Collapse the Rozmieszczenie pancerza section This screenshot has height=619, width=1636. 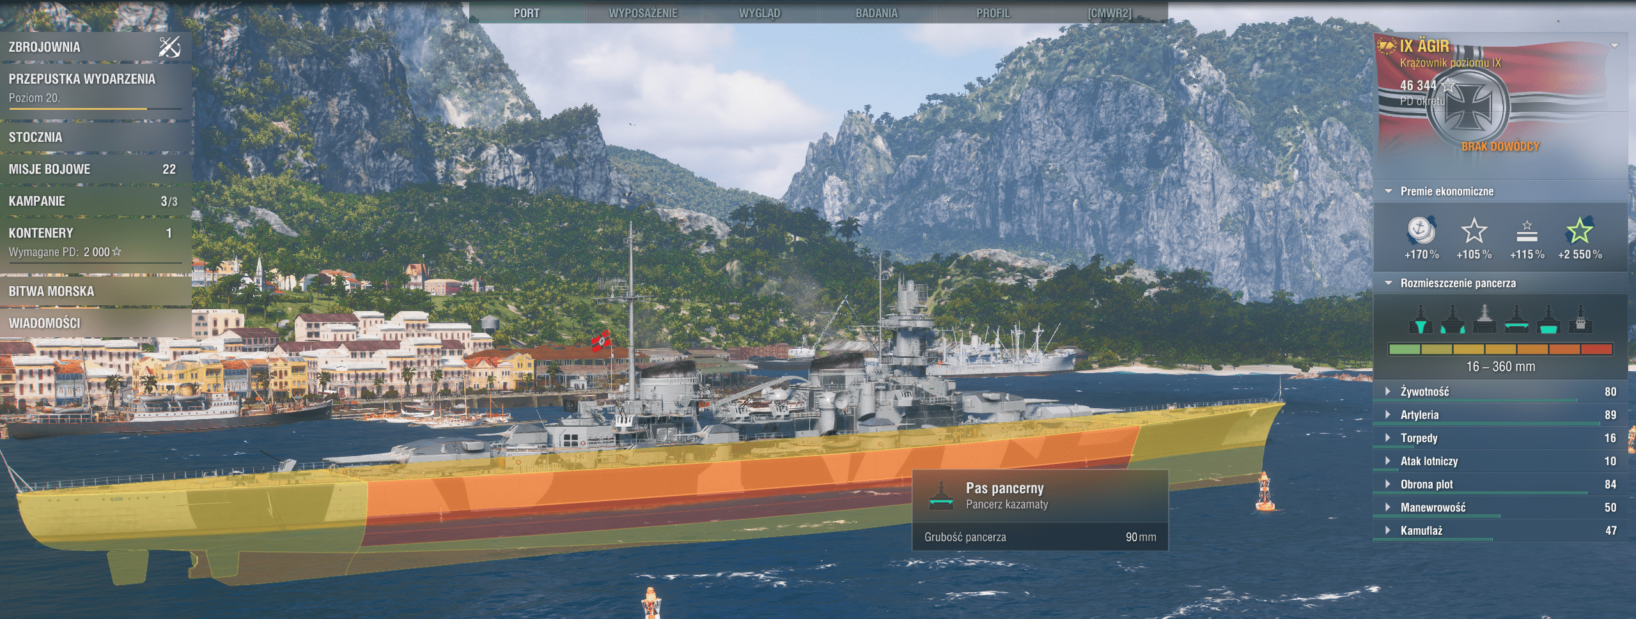[x=1389, y=283]
